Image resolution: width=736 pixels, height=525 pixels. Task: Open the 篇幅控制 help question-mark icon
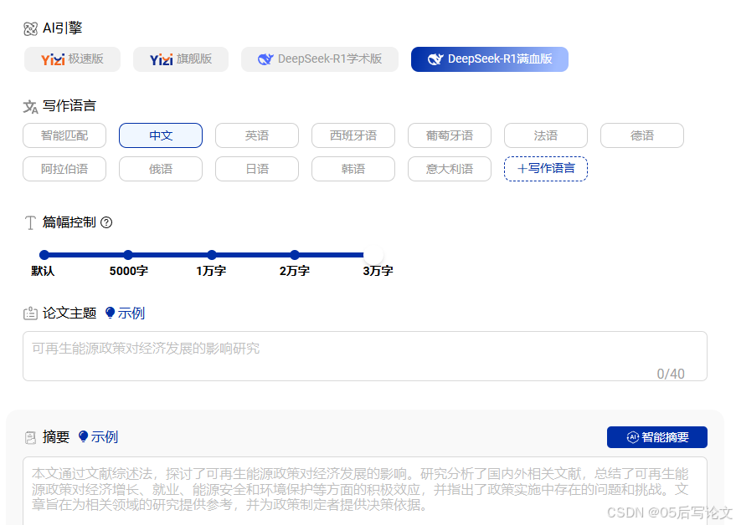coord(106,222)
